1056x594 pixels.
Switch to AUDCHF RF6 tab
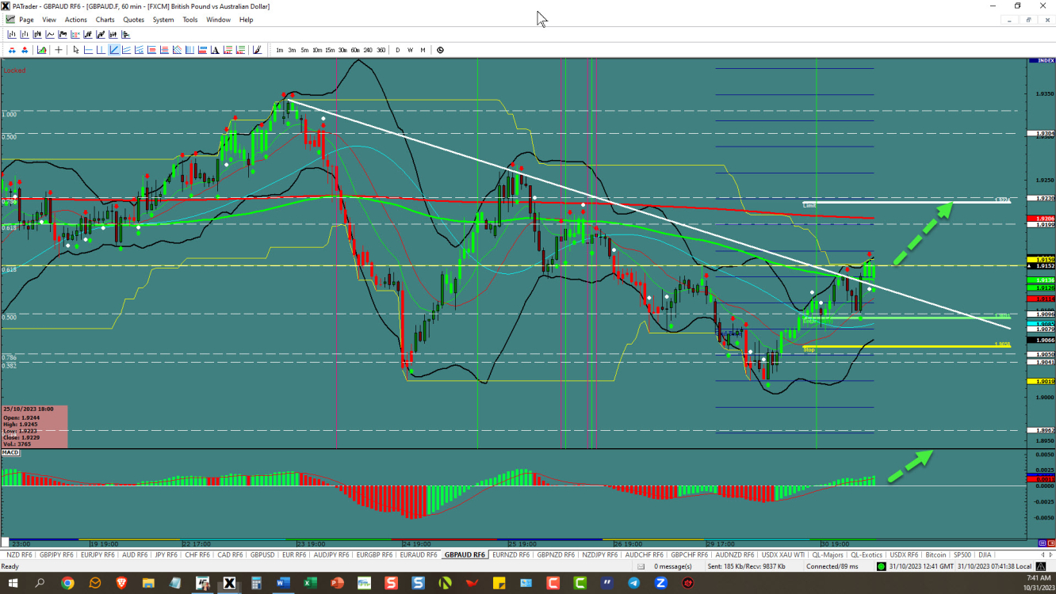[645, 554]
